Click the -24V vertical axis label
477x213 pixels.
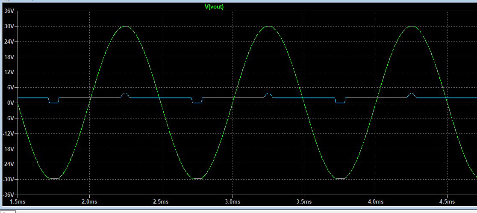pos(8,164)
